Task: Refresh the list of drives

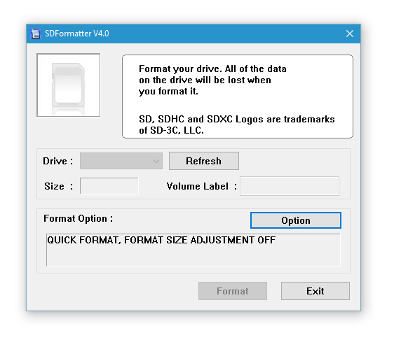Action: click(x=204, y=161)
